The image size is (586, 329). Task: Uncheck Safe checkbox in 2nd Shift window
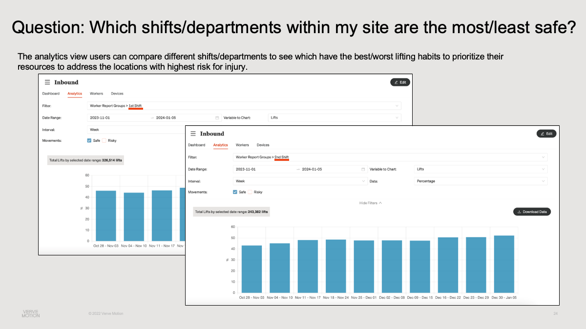pyautogui.click(x=235, y=192)
